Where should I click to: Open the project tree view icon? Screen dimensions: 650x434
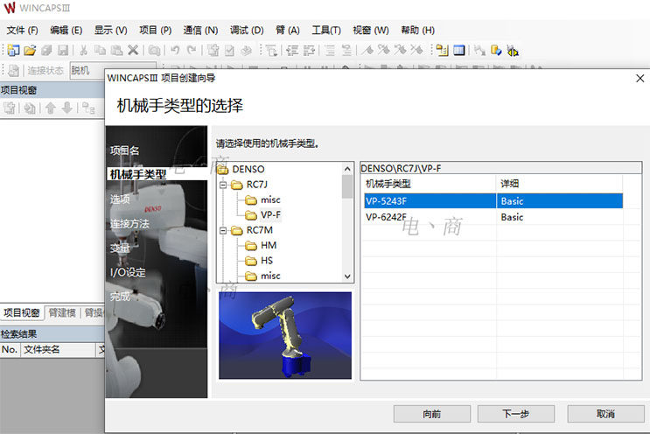pos(443,51)
